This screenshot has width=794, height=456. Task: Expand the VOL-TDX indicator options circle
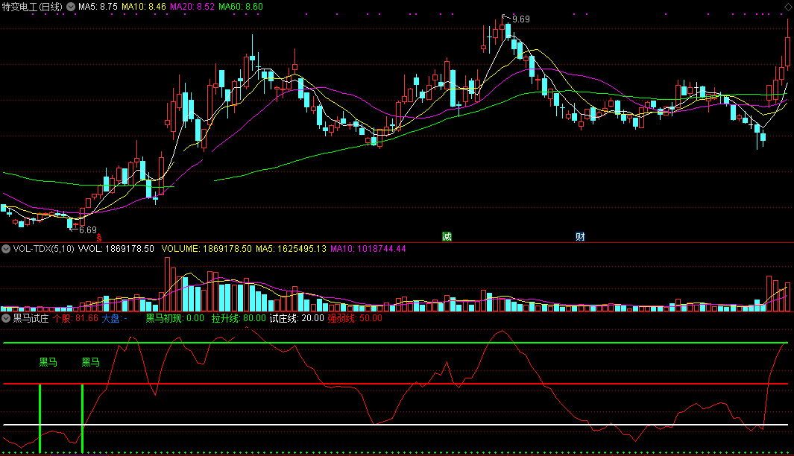tap(6, 249)
